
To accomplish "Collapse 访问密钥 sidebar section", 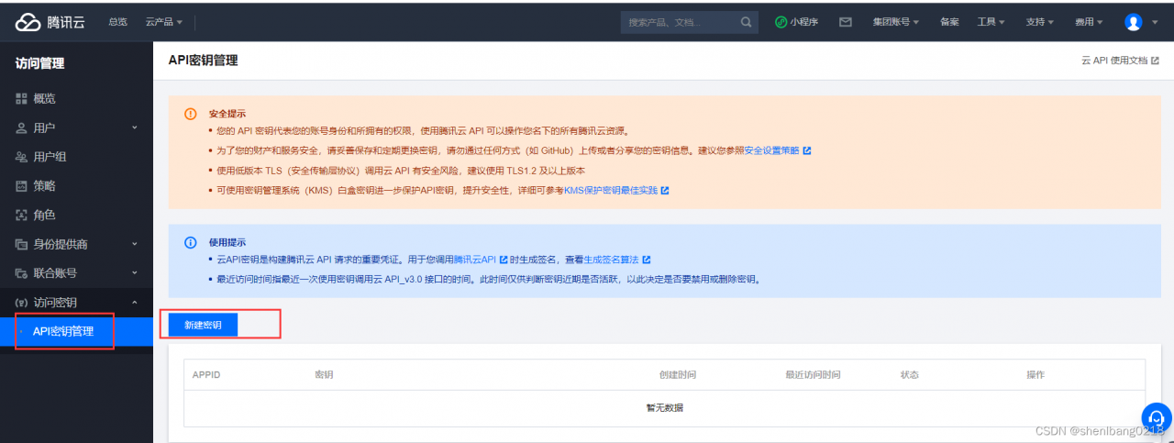I will click(x=76, y=302).
